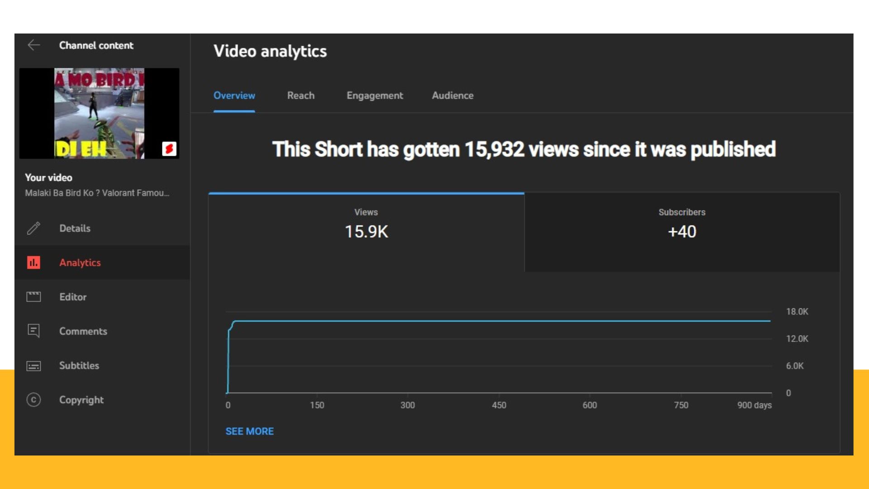Select the Views 15.9K metric card
Viewport: 869px width, 489px height.
(366, 231)
